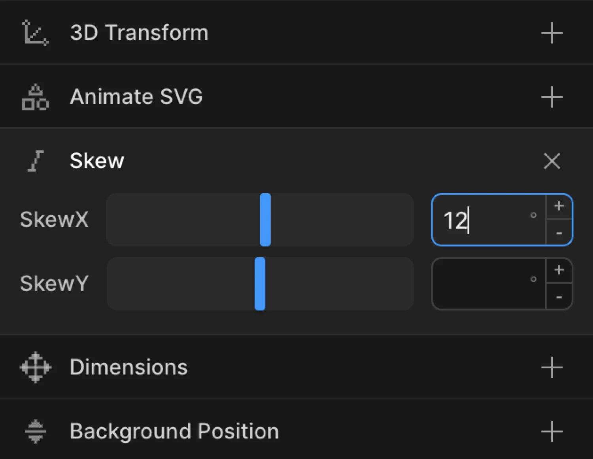Expand the Dimensions section
This screenshot has height=459, width=593.
pos(552,367)
